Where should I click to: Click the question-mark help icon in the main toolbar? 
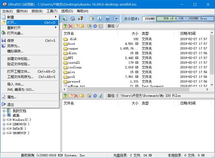[107, 18]
